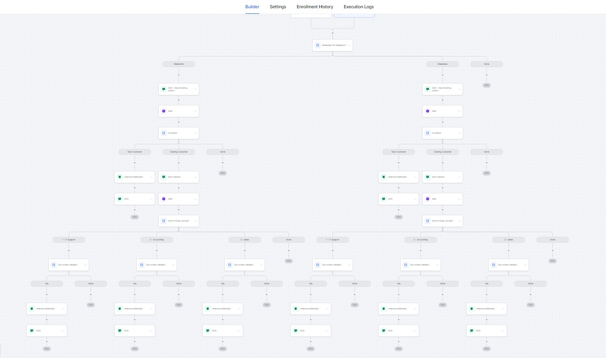Image resolution: width=606 pixels, height=358 pixels.
Task: Click the {} icon on "Did contact replied?" under 1 - IT Support
Action: point(54,265)
